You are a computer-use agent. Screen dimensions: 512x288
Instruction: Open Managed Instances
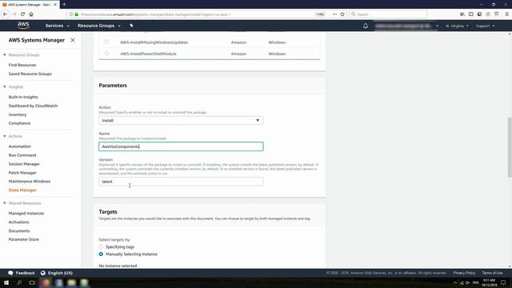[26, 214]
